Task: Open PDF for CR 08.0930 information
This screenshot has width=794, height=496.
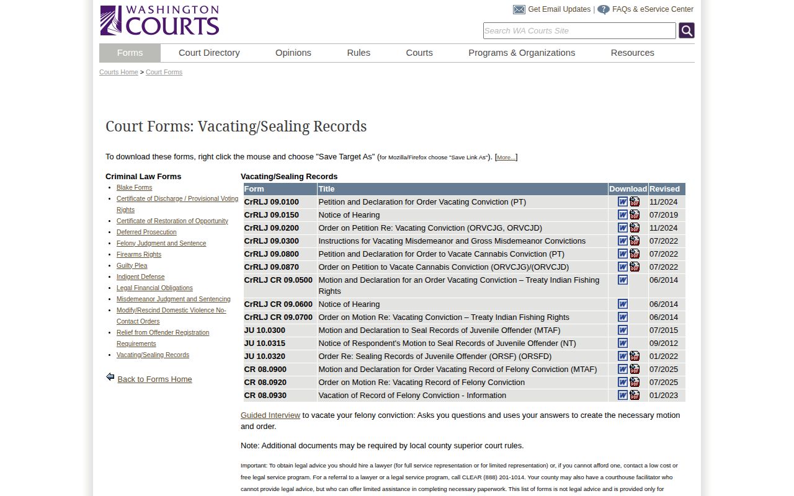Action: click(x=635, y=395)
